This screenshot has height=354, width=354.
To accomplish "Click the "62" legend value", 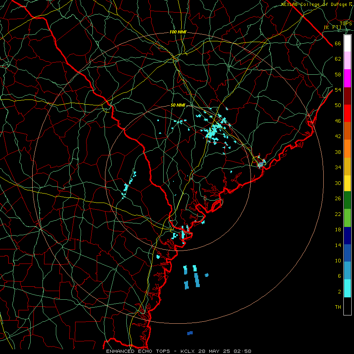I will [338, 59].
